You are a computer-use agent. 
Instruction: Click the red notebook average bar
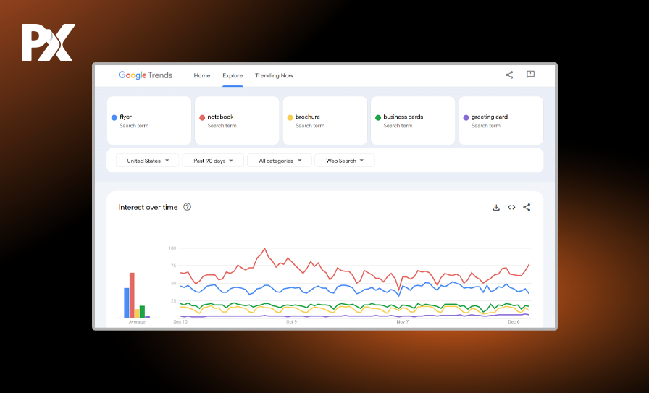point(132,295)
